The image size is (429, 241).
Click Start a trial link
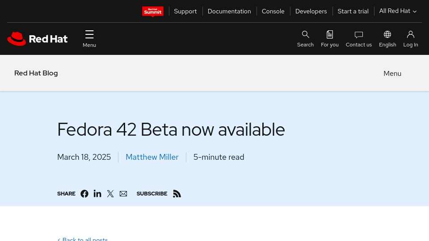coord(353,11)
